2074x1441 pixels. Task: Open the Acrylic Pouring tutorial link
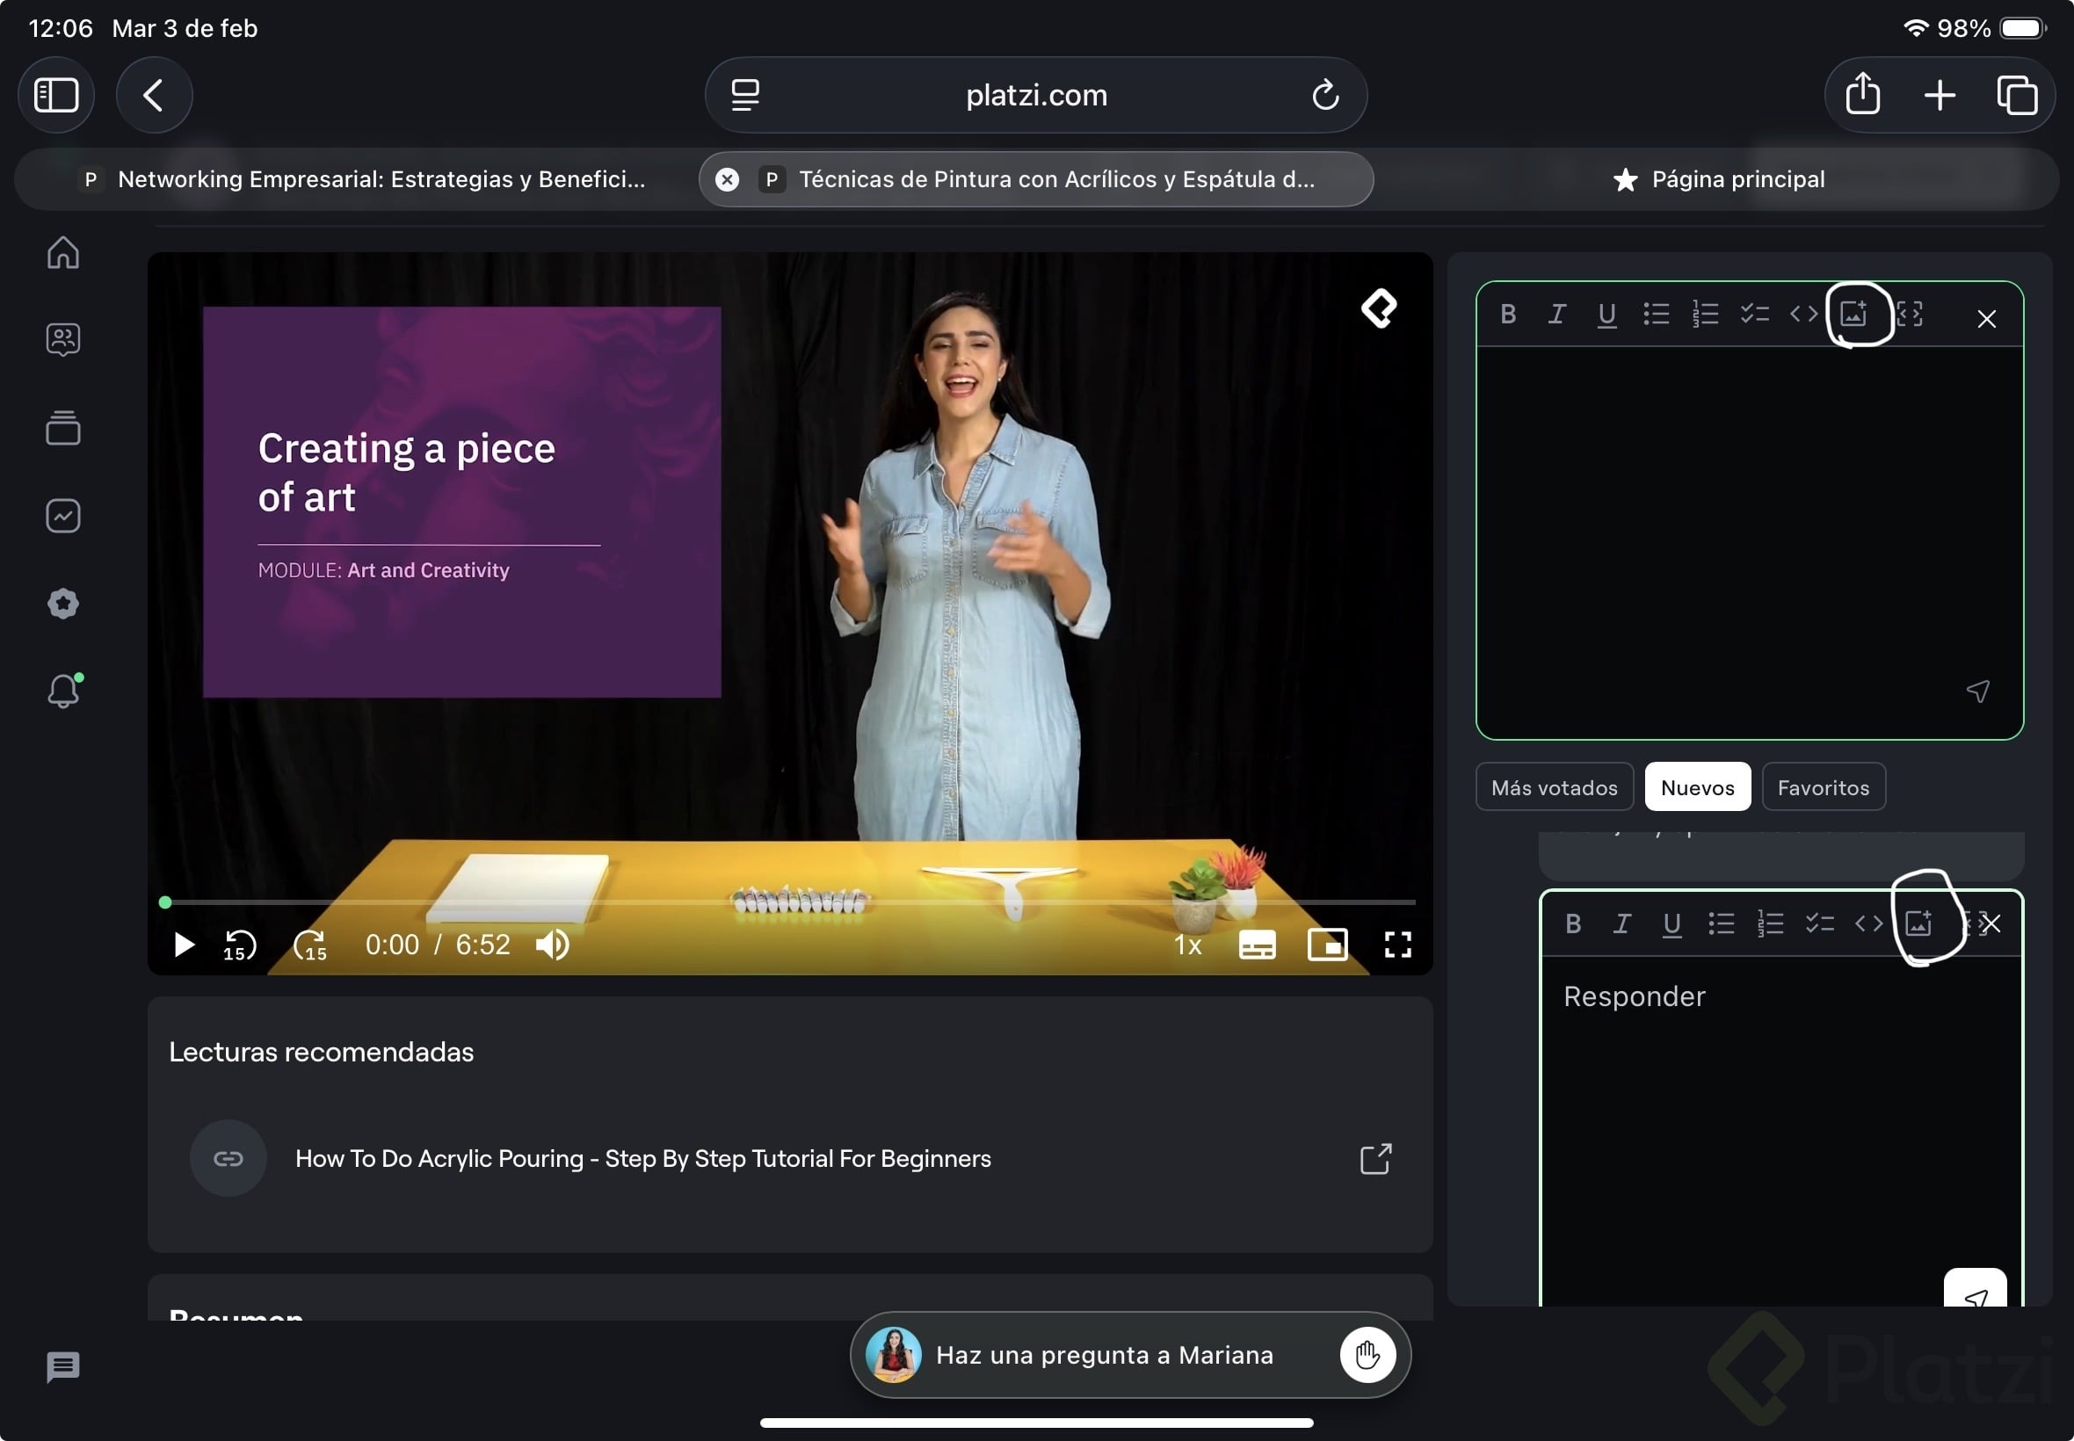643,1158
